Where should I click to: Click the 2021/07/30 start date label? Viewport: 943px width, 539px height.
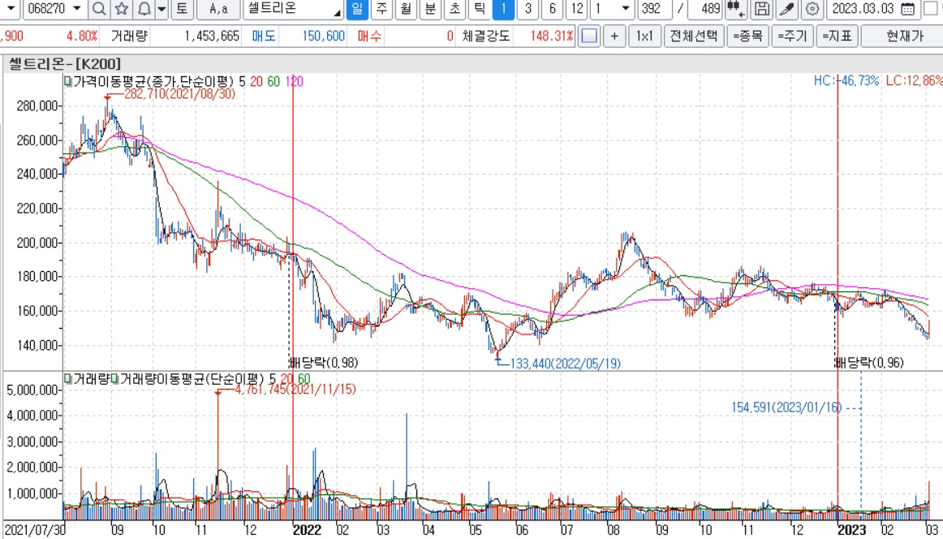tap(34, 530)
